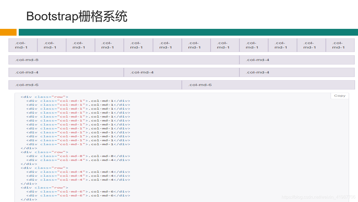
Task: Click the .col-md-8 grid cell
Action: (124, 60)
